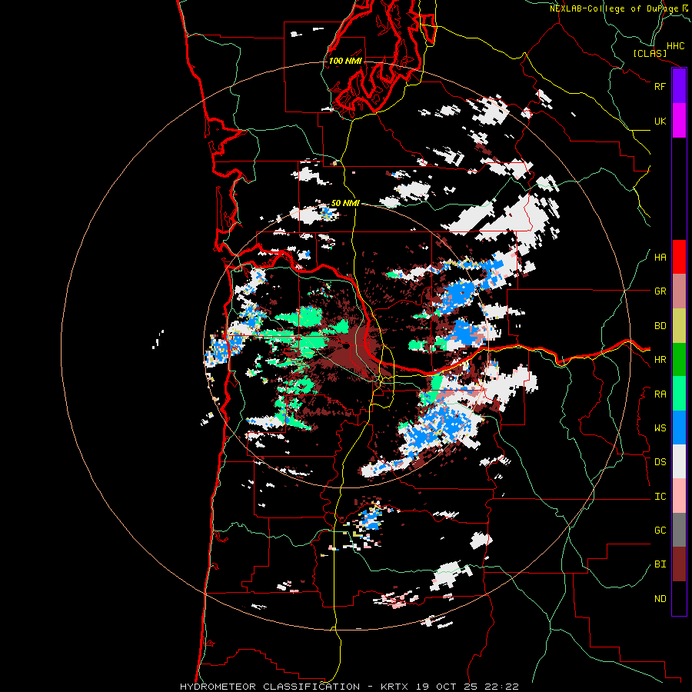Click the 'HA' legend label
Viewport: 692px width, 692px height.
660,258
